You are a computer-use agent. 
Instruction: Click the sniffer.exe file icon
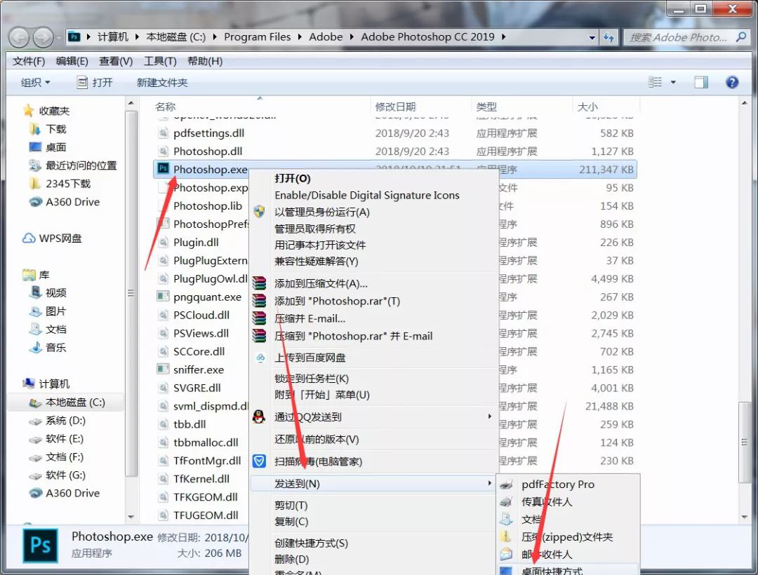click(x=163, y=370)
